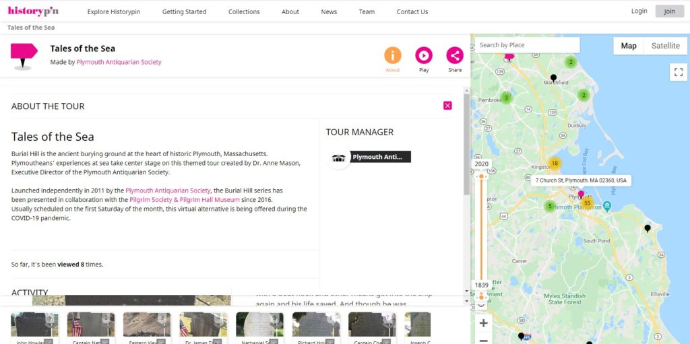
Task: Zoom in on the map
Action: (483, 323)
